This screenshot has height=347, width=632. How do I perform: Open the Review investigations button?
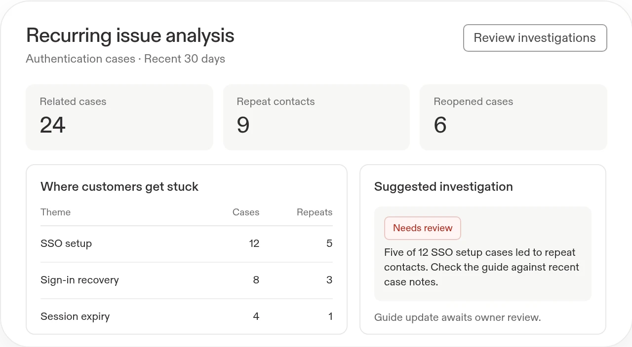pos(535,38)
